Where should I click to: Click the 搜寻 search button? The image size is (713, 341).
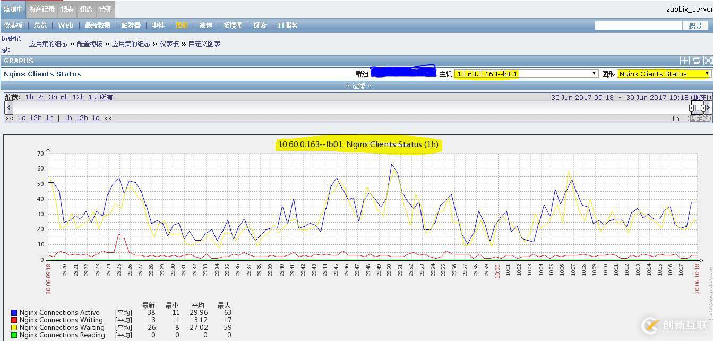point(695,25)
